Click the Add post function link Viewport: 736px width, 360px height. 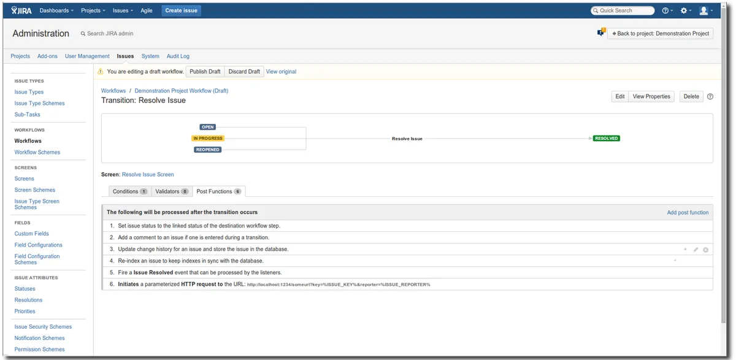688,213
